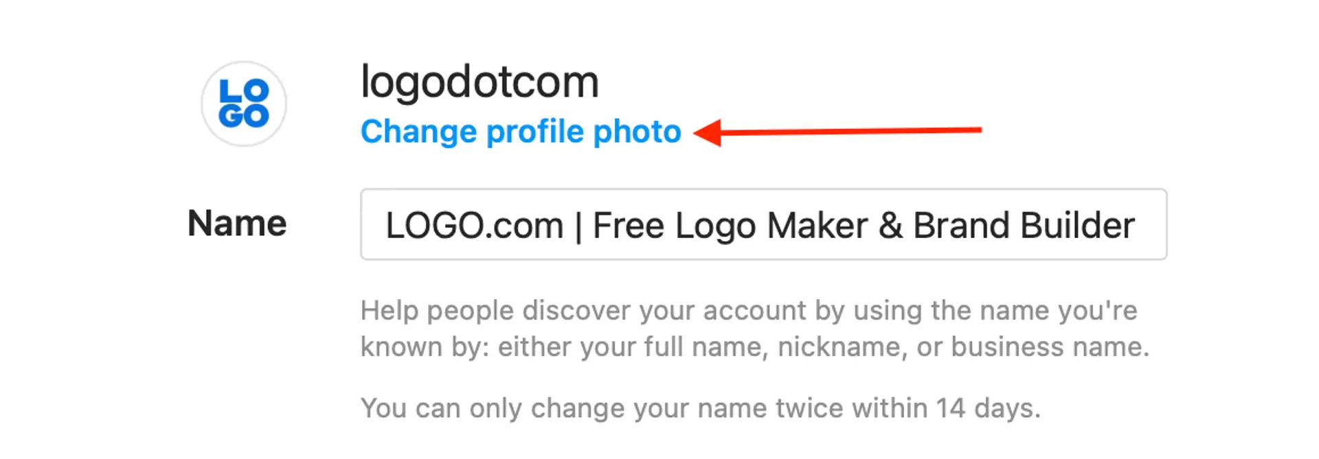1319x459 pixels.
Task: Open the Change profile photo link
Action: click(x=520, y=132)
